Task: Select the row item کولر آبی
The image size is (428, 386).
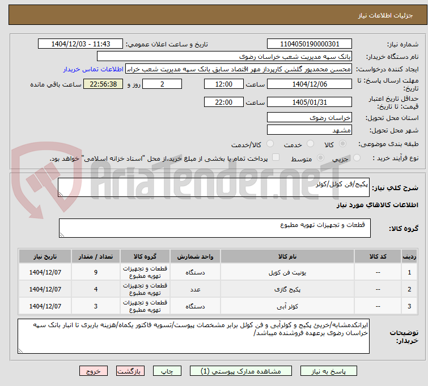Action: (x=287, y=306)
